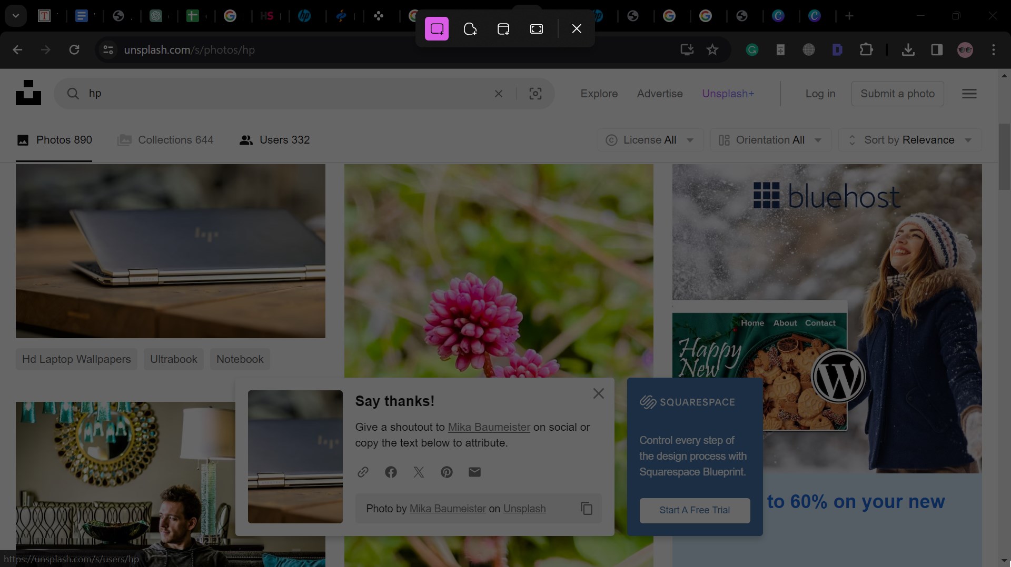
Task: Share photo on Facebook
Action: click(391, 472)
